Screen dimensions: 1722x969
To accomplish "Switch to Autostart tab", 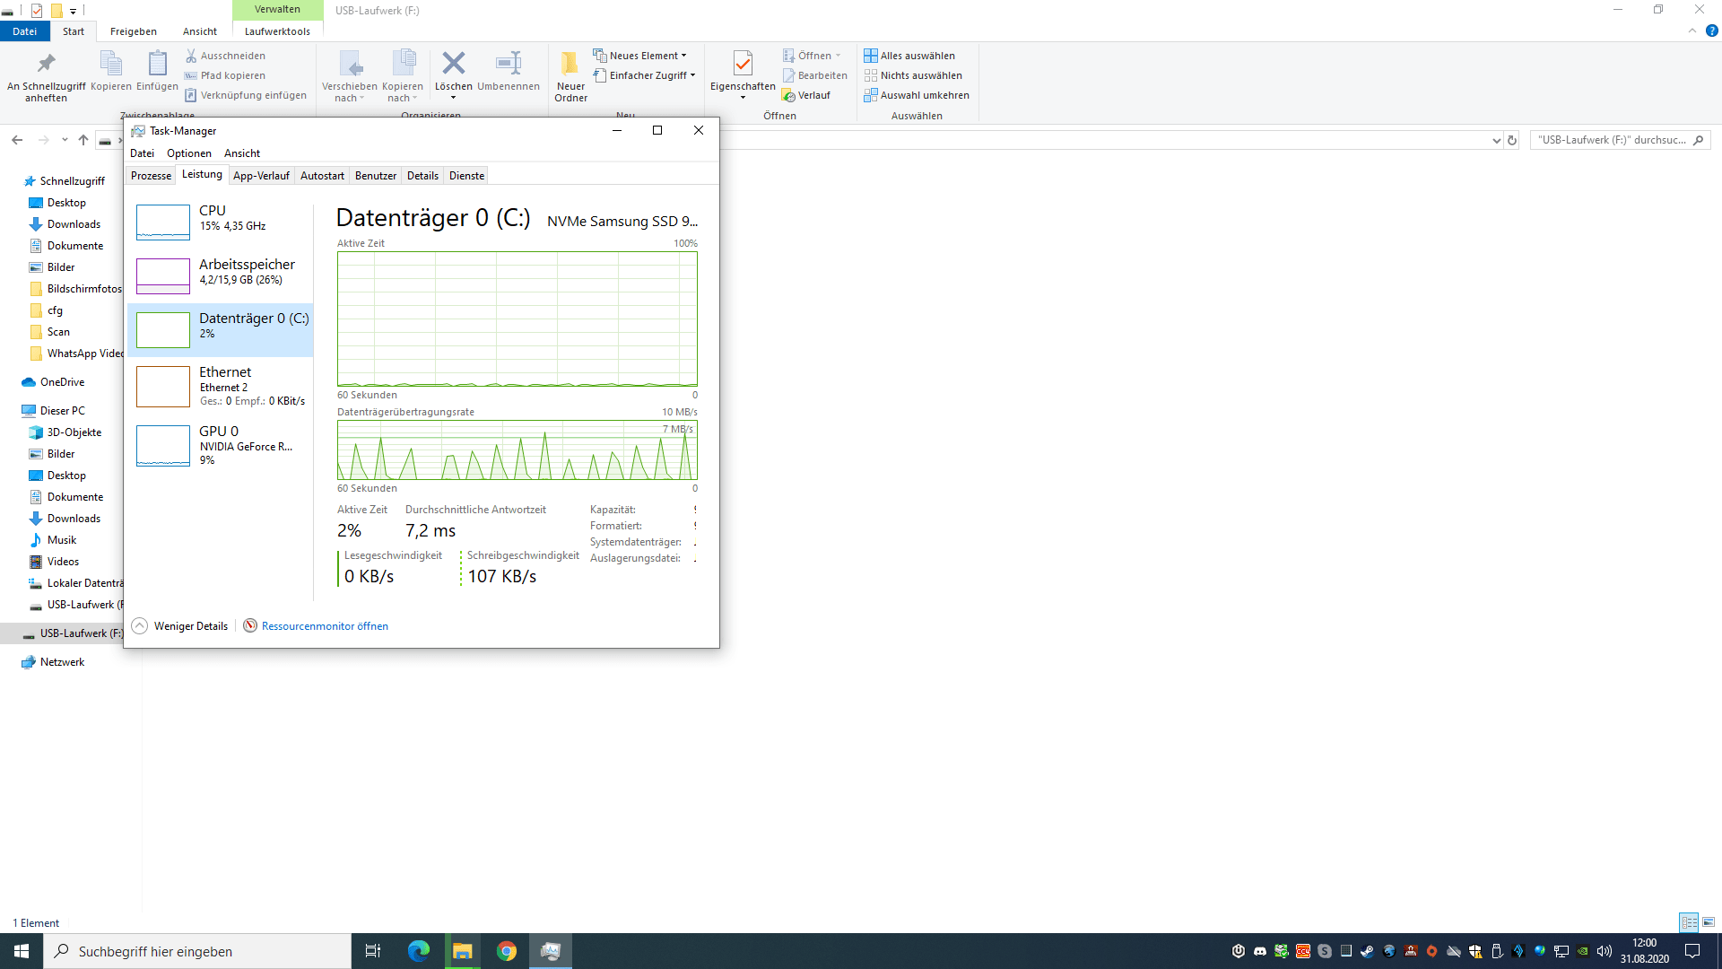I will 322,176.
